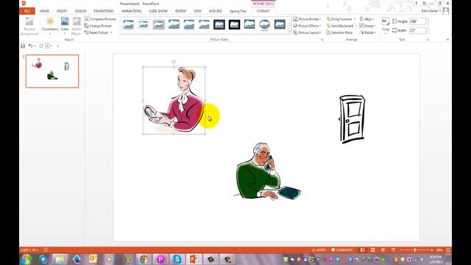
Task: Open Chrome from the taskbar
Action: click(144, 259)
